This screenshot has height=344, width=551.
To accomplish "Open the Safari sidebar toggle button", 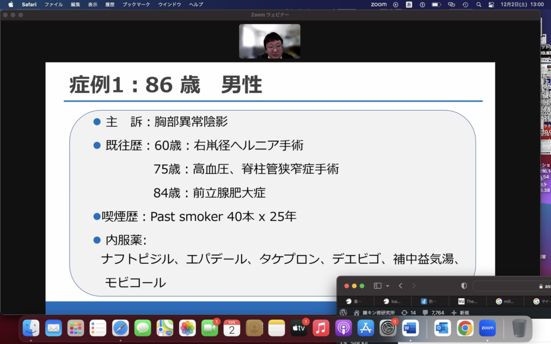I will 377,286.
